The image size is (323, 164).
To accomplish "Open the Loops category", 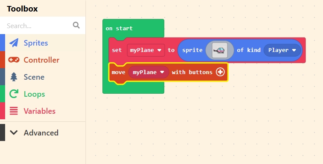I will 42,94.
